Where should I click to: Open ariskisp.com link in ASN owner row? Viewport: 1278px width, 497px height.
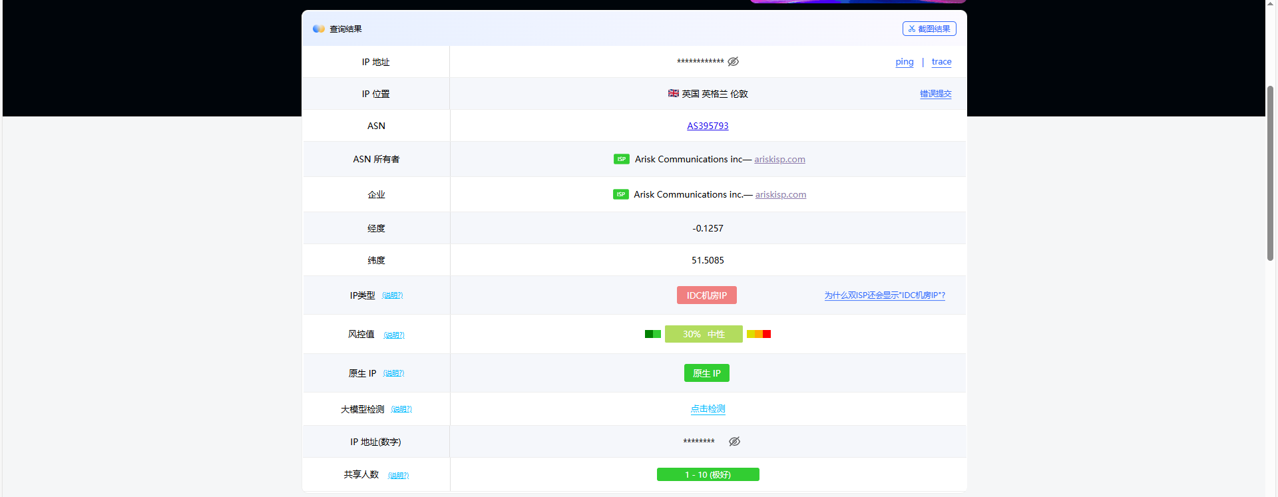(779, 159)
